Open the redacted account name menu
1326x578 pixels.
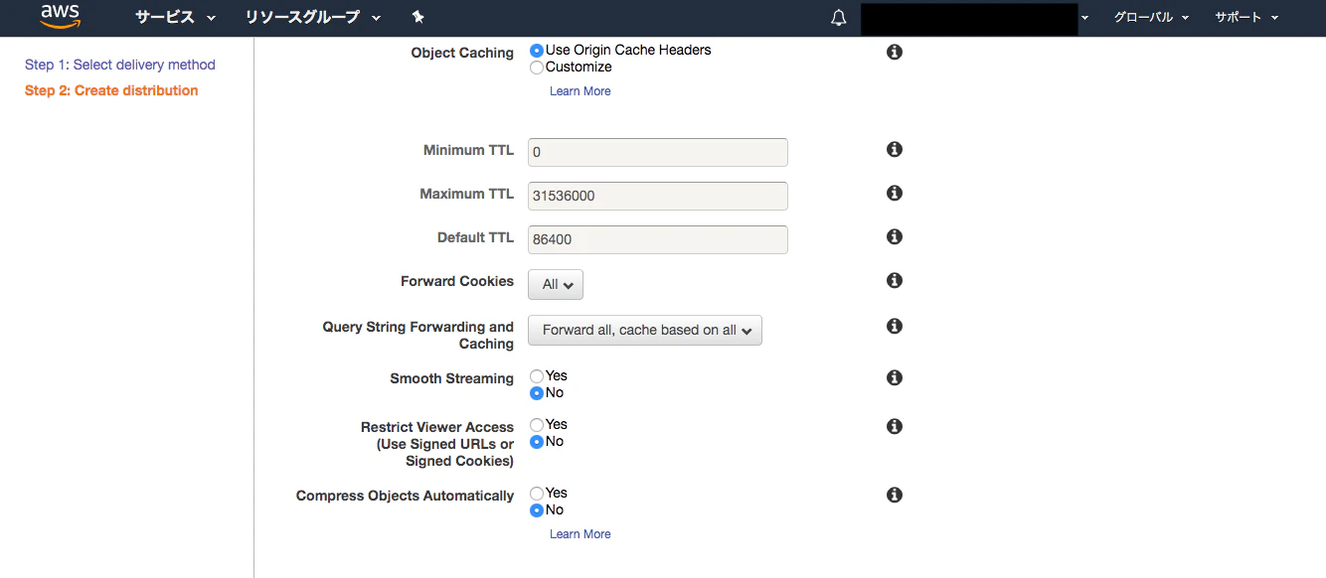pyautogui.click(x=975, y=18)
